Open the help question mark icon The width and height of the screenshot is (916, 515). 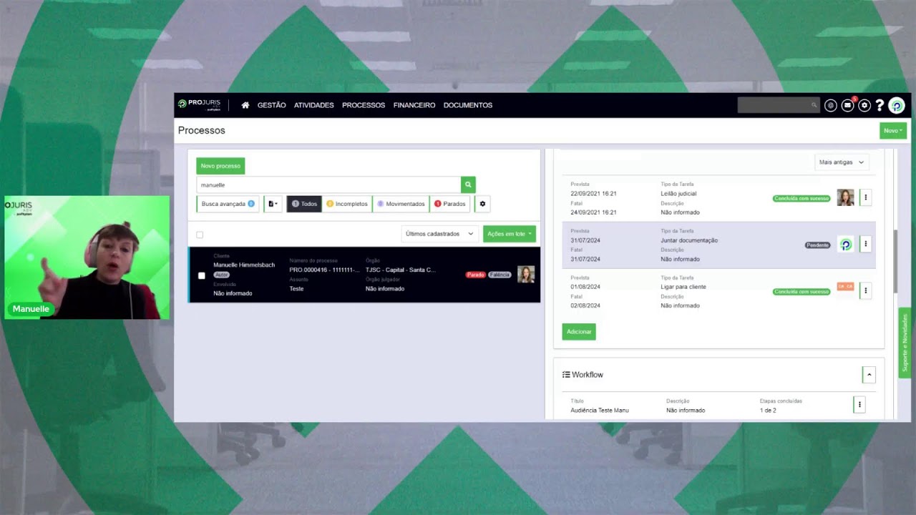(x=880, y=105)
